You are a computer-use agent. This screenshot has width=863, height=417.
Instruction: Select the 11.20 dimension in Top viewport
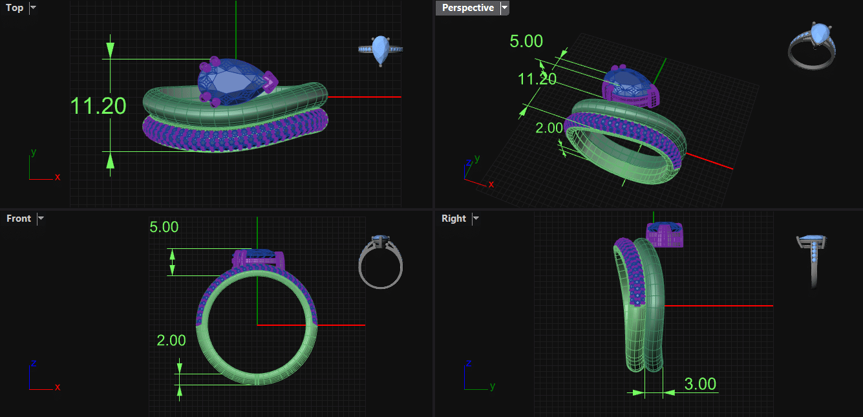[98, 105]
